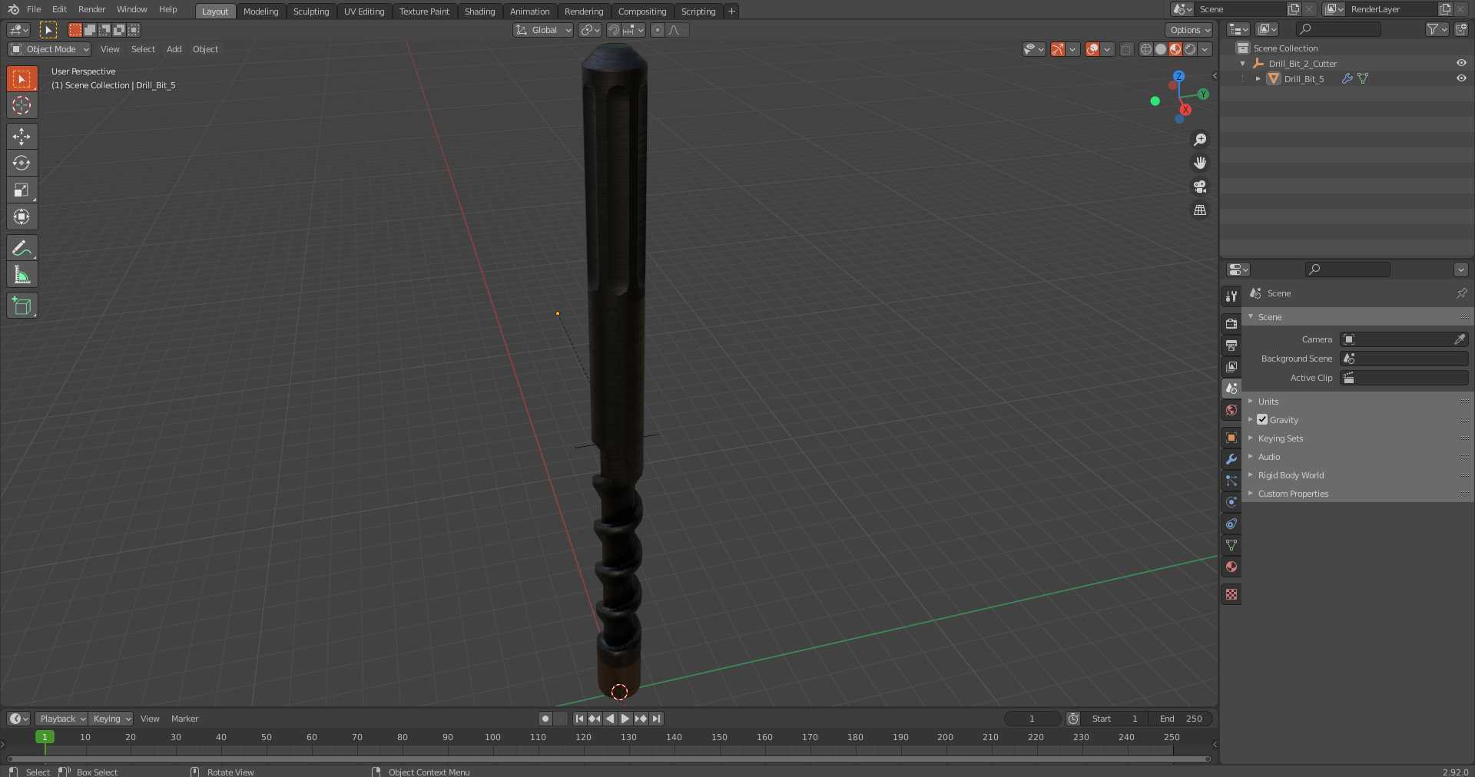The height and width of the screenshot is (777, 1475).
Task: Open the Options dropdown
Action: (x=1189, y=30)
